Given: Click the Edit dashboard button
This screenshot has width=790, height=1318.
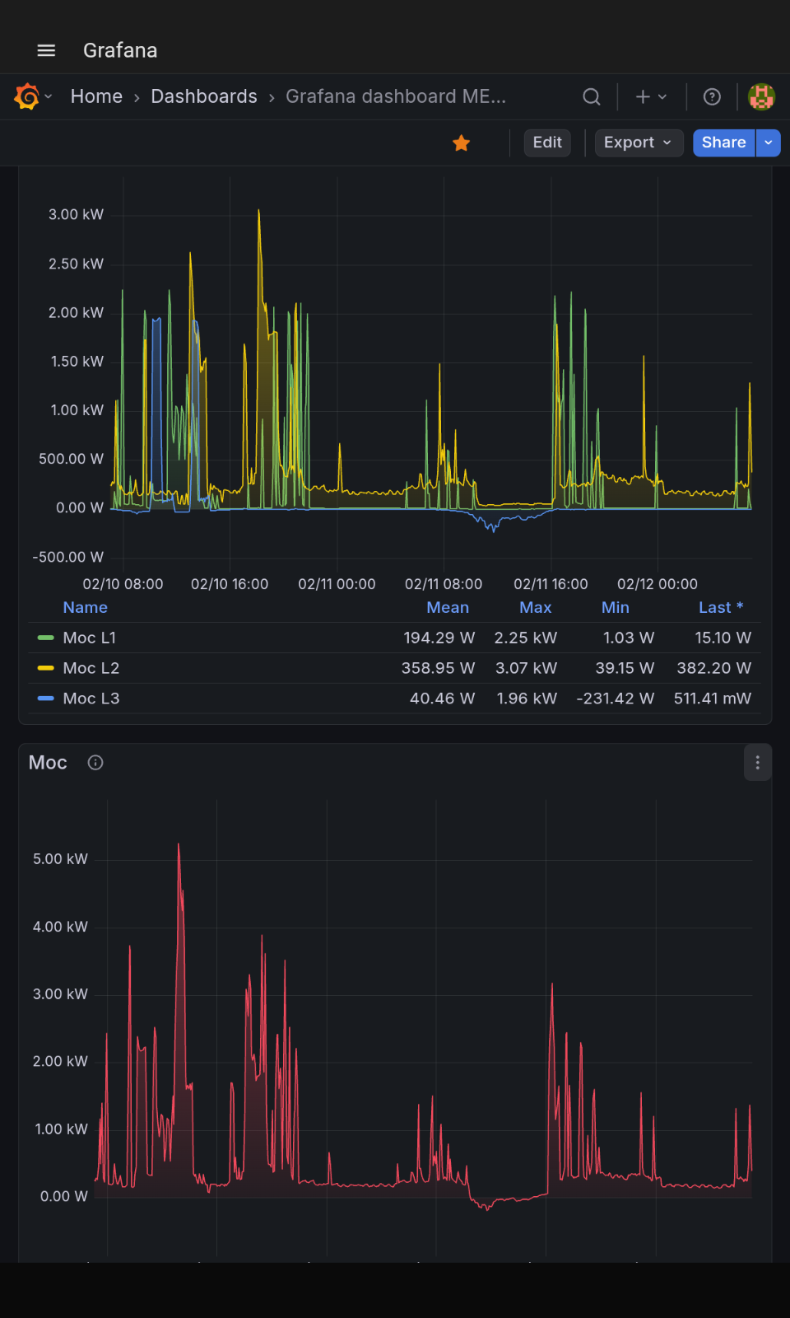Looking at the screenshot, I should point(547,143).
